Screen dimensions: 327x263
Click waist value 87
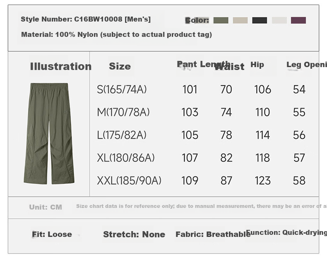click(x=226, y=180)
